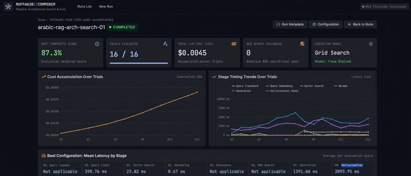Click the Runs breadcrumb link
Screen dimensions: 411x176
click(41, 20)
